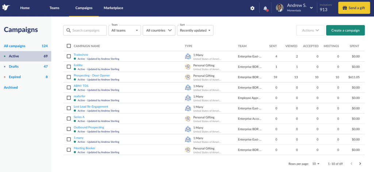Click Andrew S. profile avatar
The image size is (374, 172).
coord(279,8)
